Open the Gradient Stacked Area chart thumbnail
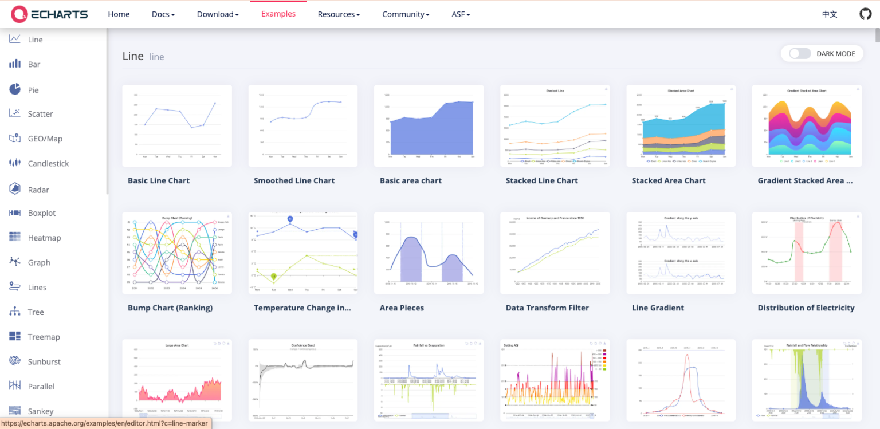The width and height of the screenshot is (880, 429). (x=807, y=126)
